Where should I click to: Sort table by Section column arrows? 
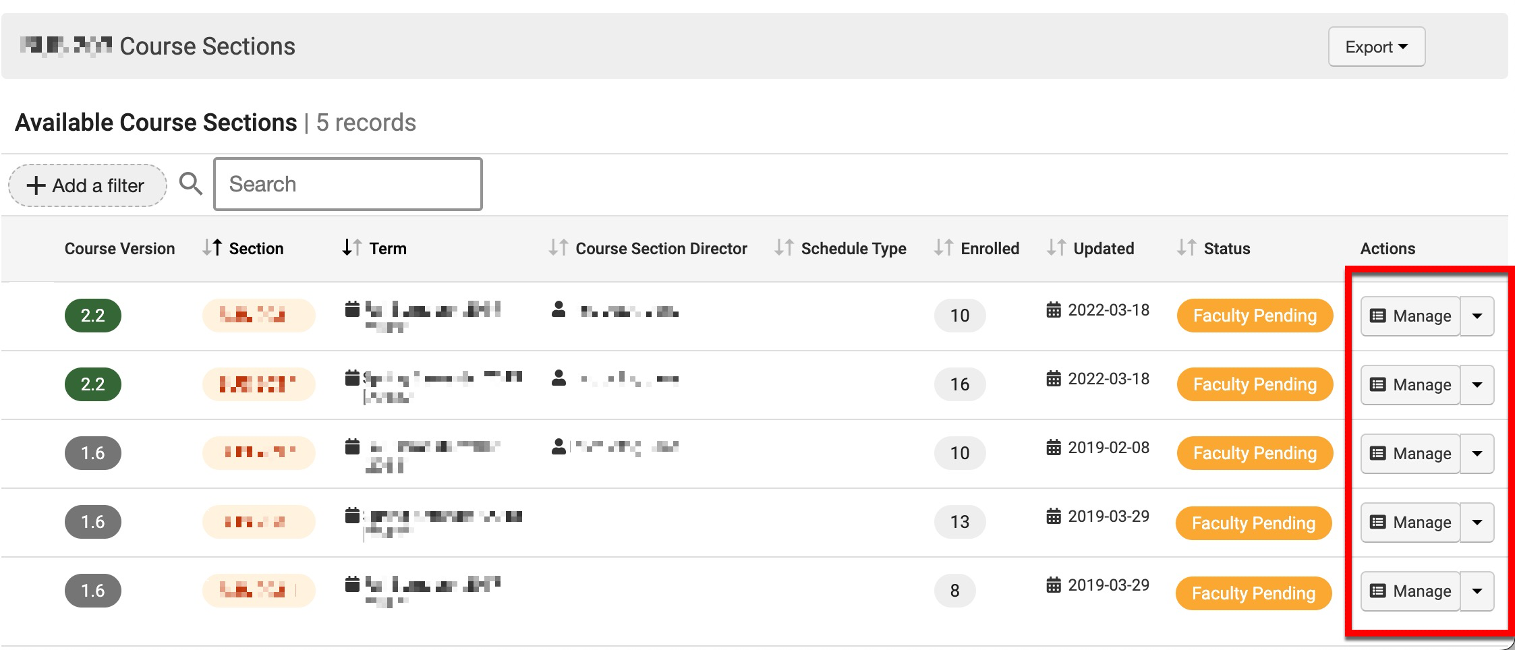click(x=212, y=248)
